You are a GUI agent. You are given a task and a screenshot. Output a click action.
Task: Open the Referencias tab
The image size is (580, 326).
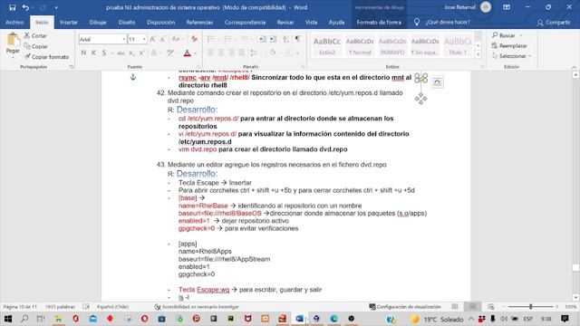pyautogui.click(x=199, y=22)
